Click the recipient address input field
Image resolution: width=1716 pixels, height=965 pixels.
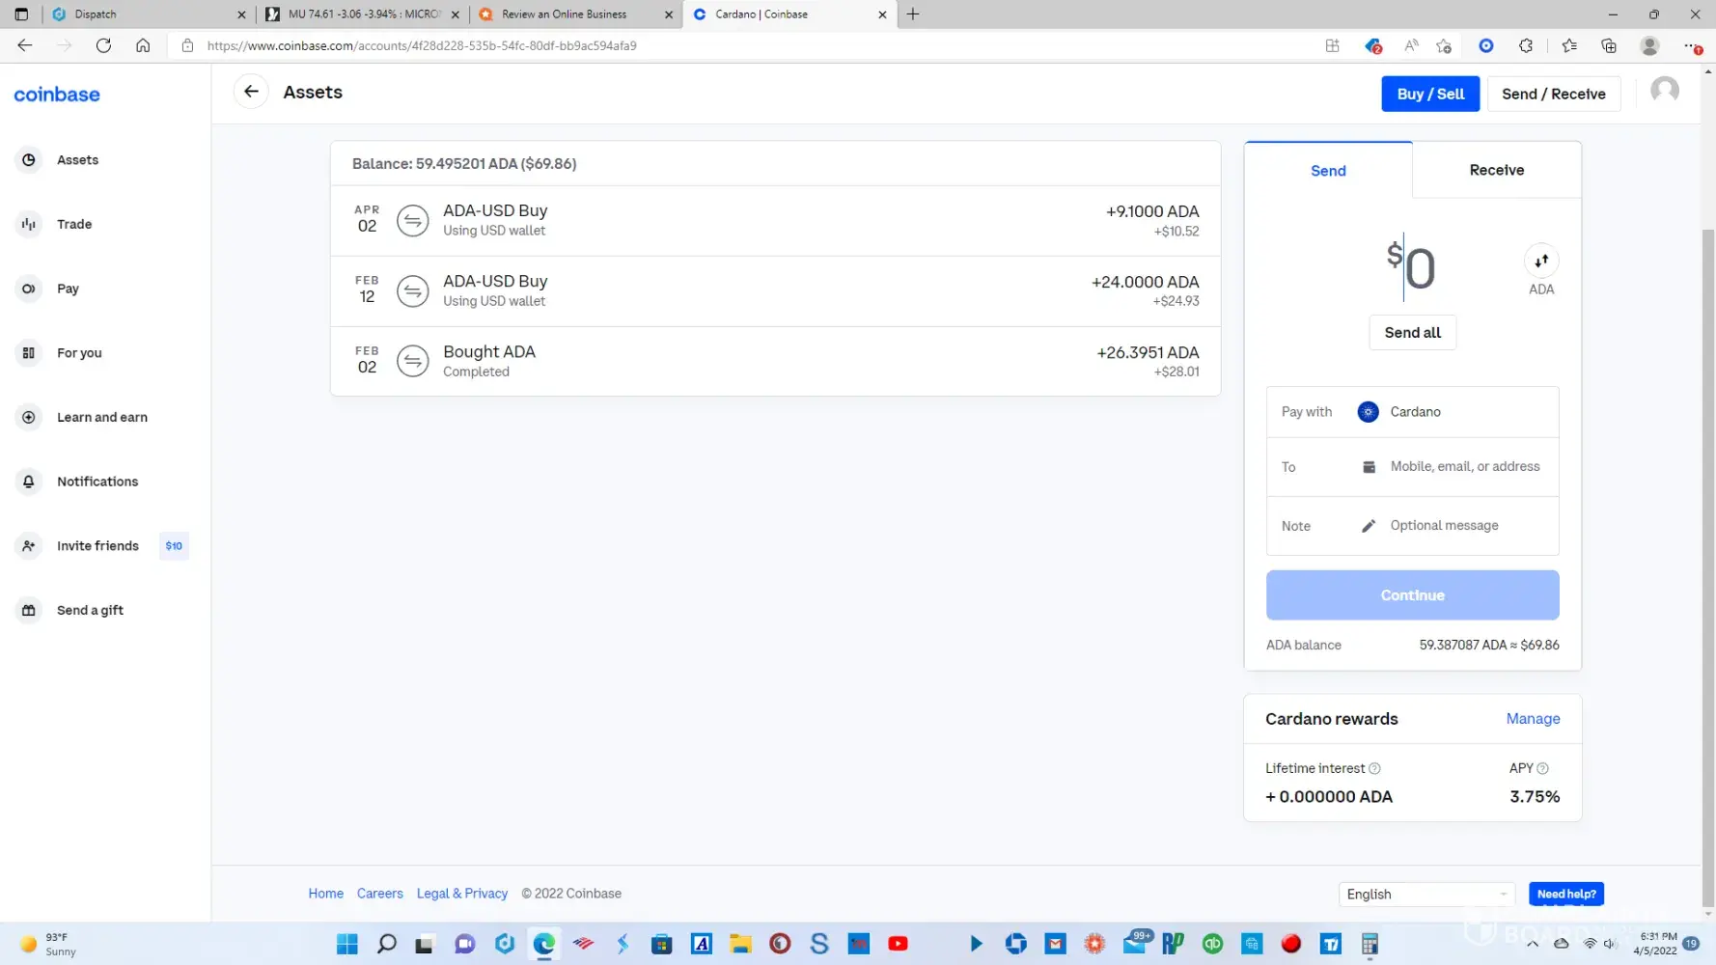click(x=1464, y=467)
